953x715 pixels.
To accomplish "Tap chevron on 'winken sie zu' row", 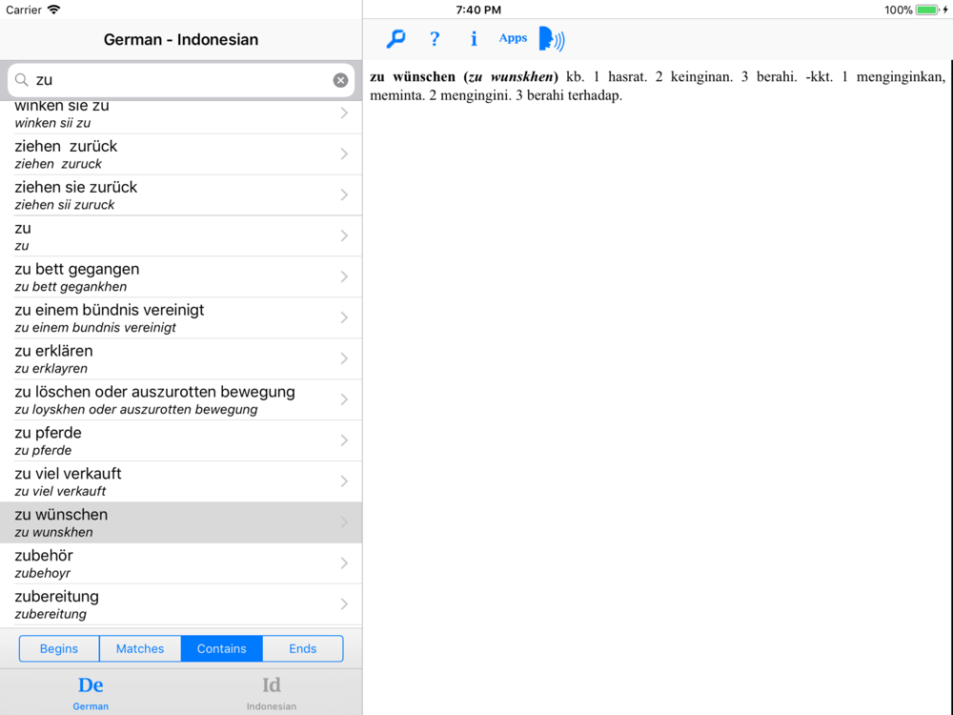I will click(344, 113).
